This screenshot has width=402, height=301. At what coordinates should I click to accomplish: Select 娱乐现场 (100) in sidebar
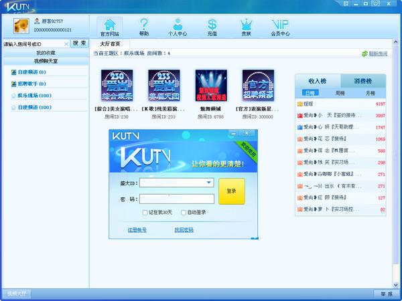coord(34,96)
